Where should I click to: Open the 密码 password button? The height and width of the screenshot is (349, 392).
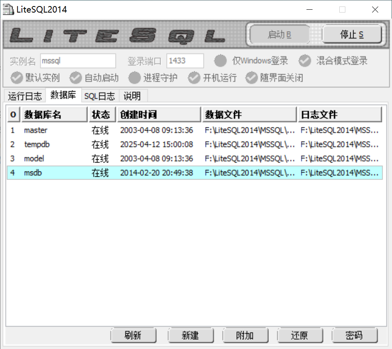(x=354, y=335)
